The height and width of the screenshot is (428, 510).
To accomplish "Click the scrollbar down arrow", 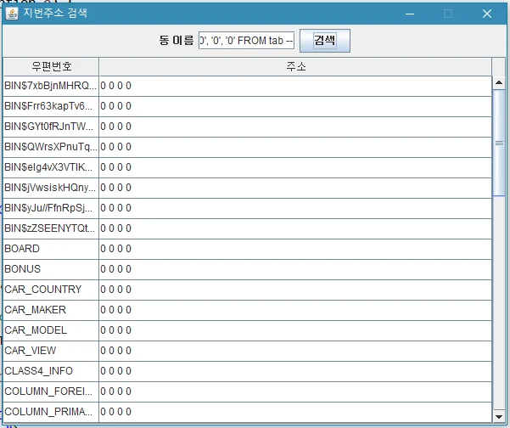I will 499,416.
